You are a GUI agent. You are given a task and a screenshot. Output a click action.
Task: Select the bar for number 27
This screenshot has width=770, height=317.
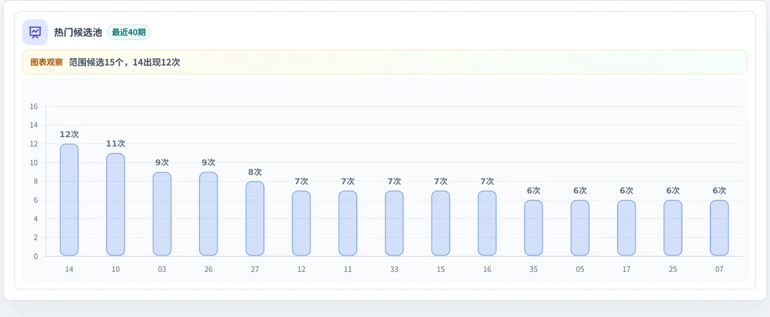255,218
